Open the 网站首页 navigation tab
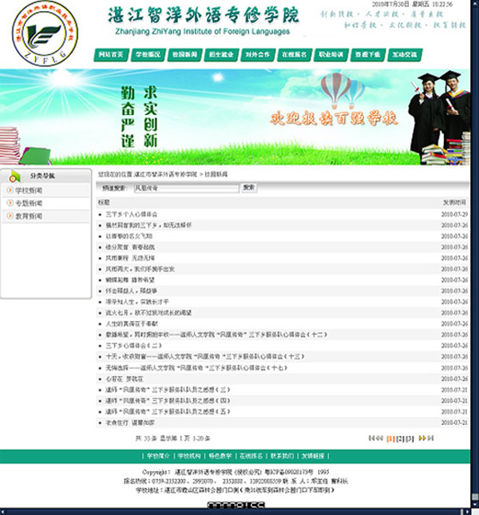The image size is (479, 515). pos(110,55)
